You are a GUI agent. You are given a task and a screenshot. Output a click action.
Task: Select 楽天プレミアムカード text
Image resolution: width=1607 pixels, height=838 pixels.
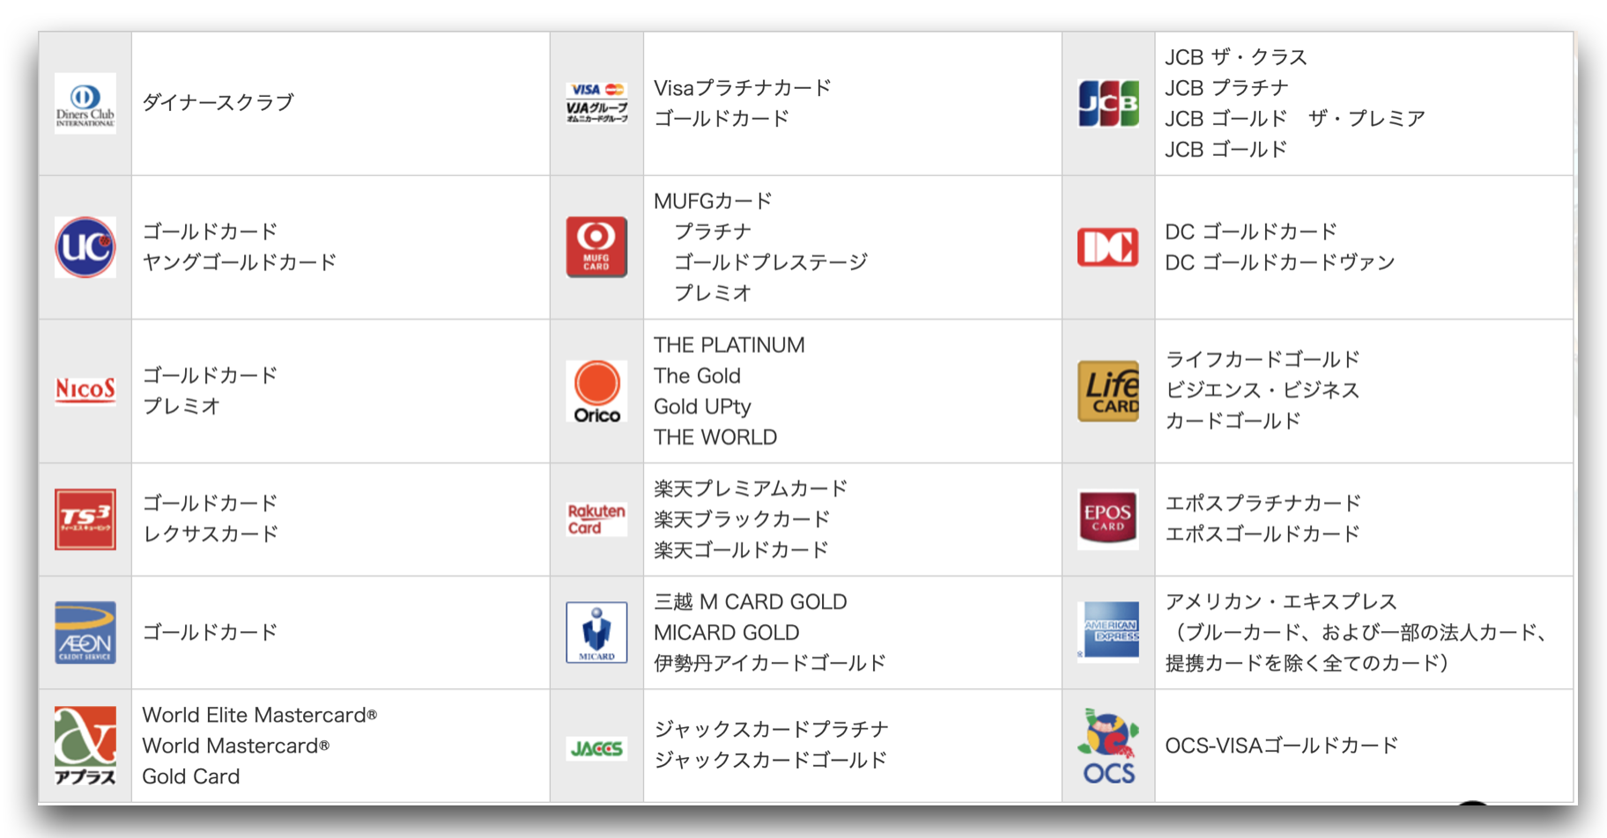click(751, 489)
